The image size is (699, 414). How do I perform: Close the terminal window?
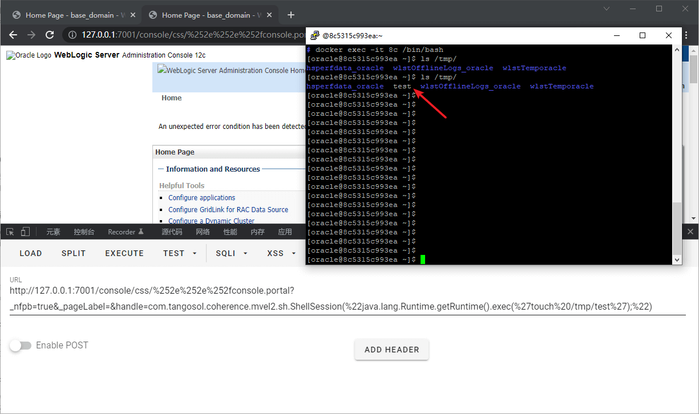[669, 35]
